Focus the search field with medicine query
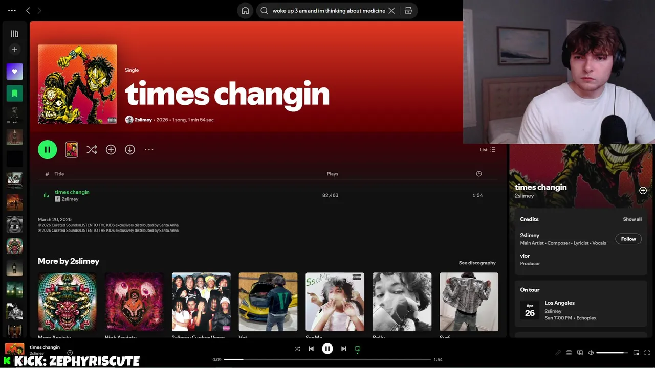This screenshot has height=368, width=655. click(329, 11)
